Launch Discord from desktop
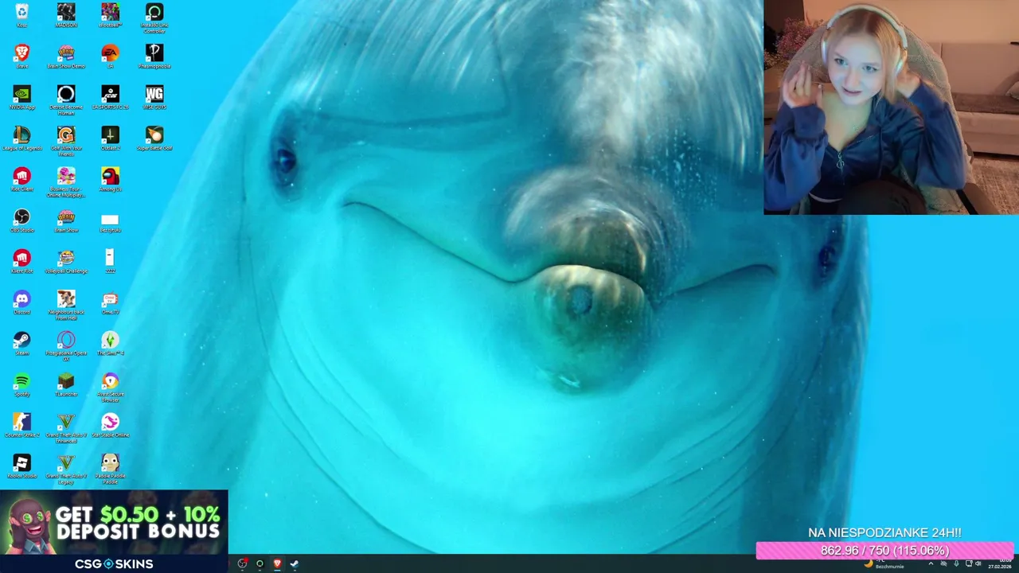 pos(21,302)
